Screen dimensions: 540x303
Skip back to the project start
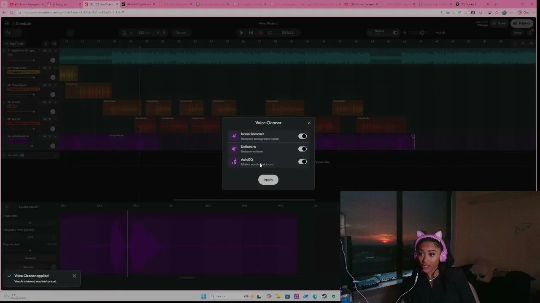pyautogui.click(x=251, y=33)
